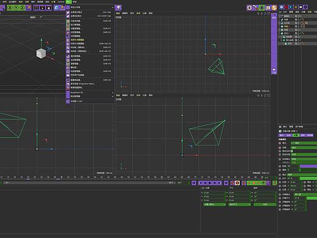Toggle visibility dots of first object row
Screen dimensions: 317x238
click(298, 16)
